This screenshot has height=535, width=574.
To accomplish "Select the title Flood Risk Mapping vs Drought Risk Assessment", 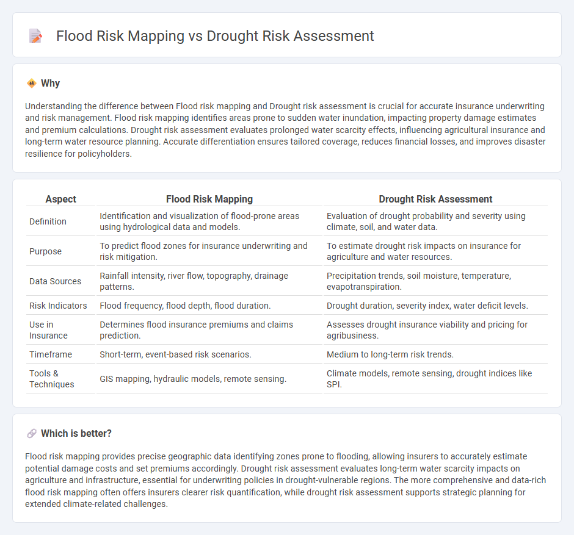I will coord(215,36).
